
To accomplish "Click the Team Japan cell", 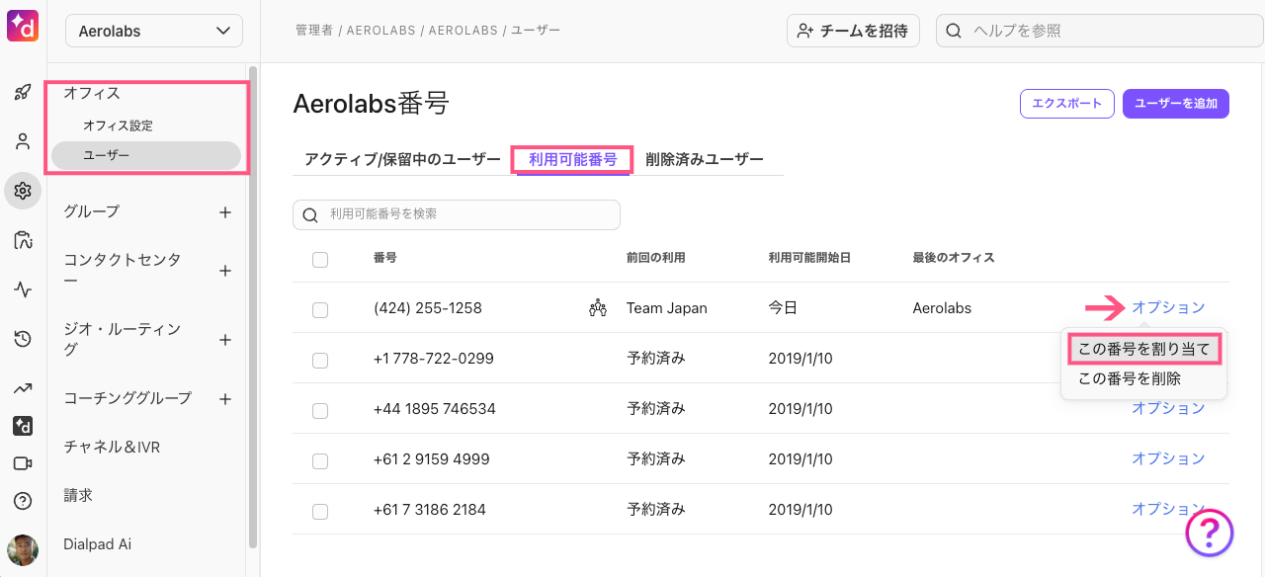I will pos(667,308).
